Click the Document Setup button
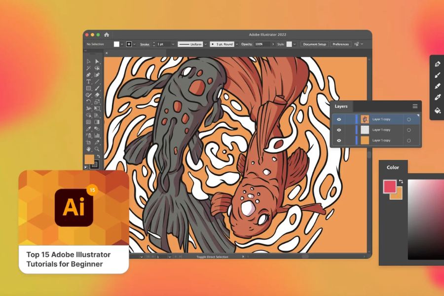Viewport: 444px width, 296px height. pos(314,44)
